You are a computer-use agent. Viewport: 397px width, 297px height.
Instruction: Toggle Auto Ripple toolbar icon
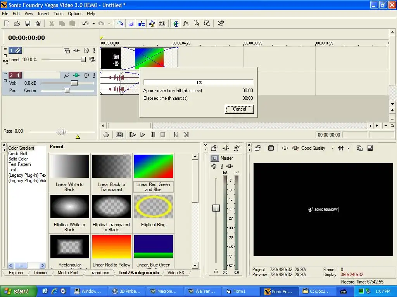141,24
